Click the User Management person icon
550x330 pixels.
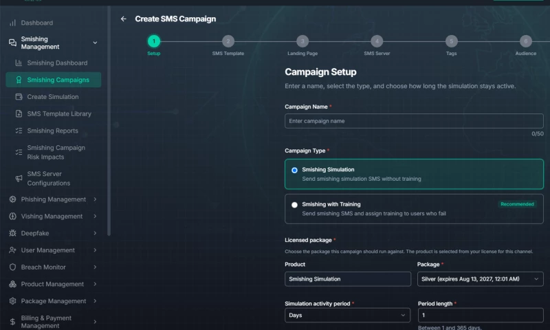pyautogui.click(x=12, y=250)
